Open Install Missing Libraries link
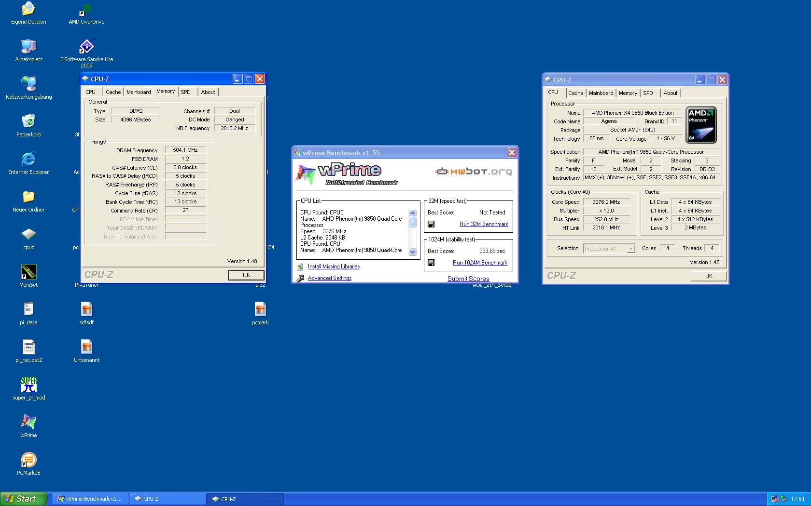811x506 pixels. [334, 266]
